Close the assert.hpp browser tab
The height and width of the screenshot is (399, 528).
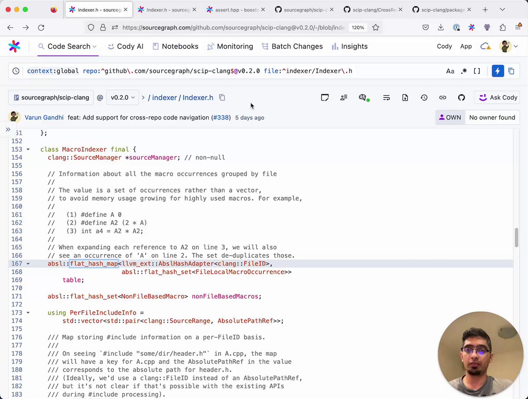coord(263,9)
